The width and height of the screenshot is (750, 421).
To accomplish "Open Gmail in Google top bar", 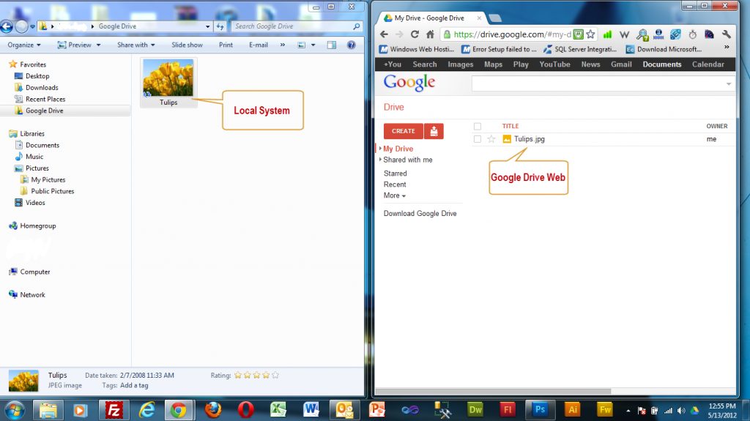I will tap(621, 64).
